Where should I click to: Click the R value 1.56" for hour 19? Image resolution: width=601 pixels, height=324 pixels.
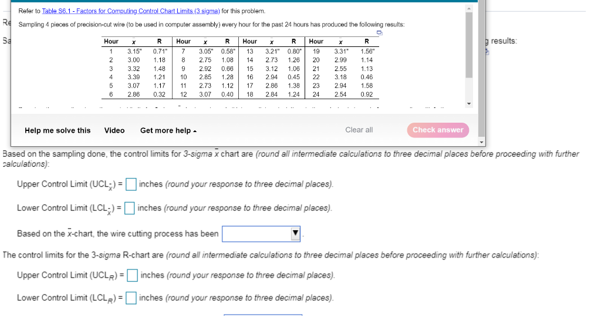tap(367, 52)
